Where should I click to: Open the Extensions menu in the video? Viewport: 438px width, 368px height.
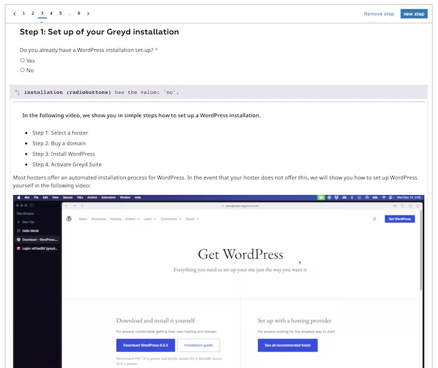tap(109, 197)
